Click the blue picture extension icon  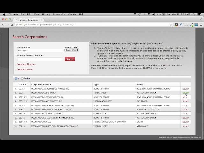(196, 25)
